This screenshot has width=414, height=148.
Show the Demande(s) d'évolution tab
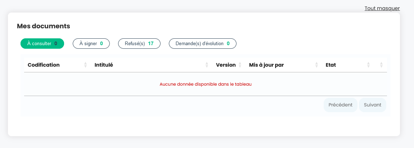(203, 44)
